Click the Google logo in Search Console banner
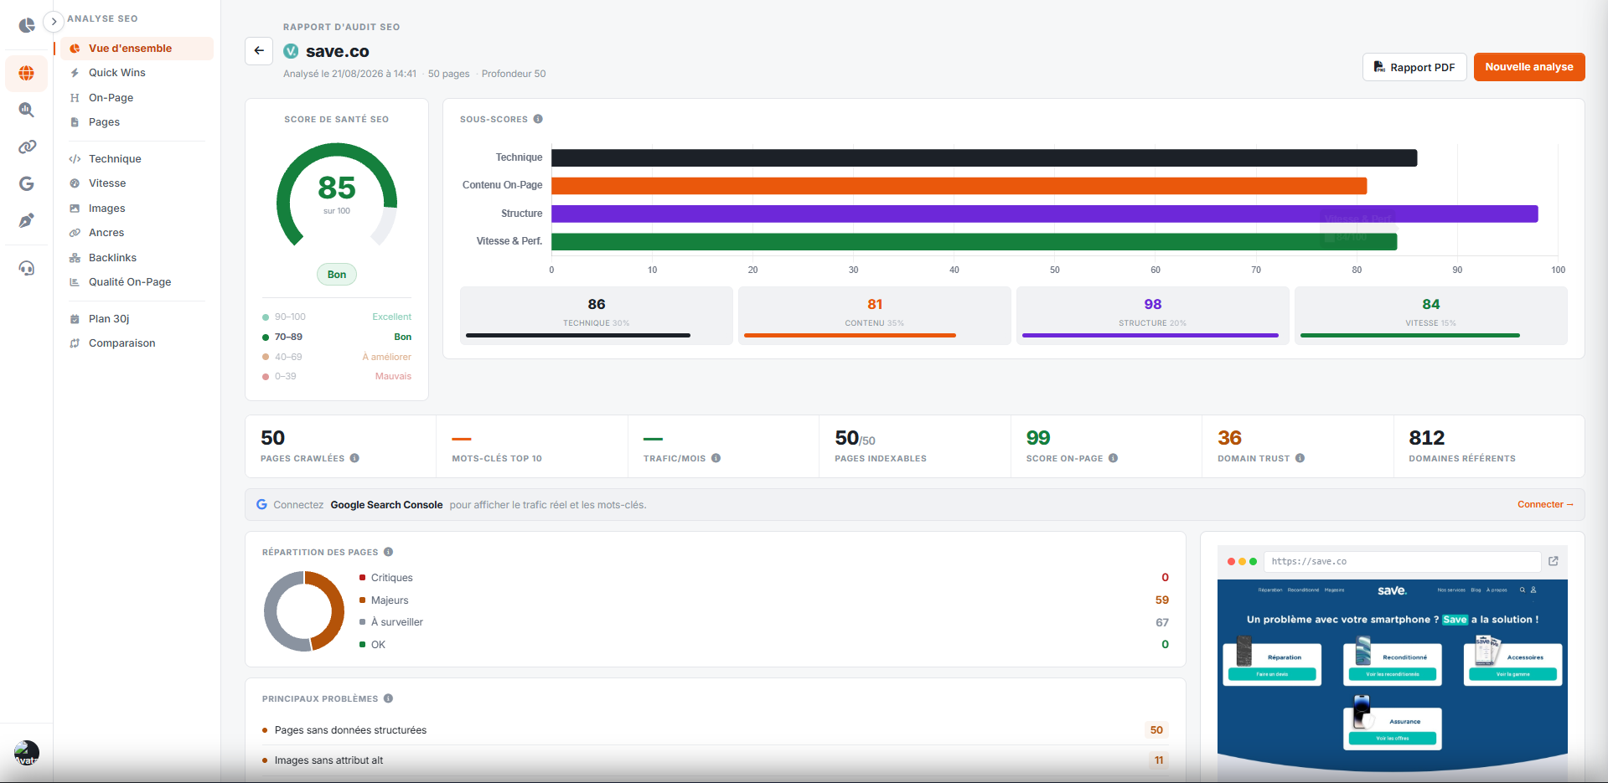1608x783 pixels. coord(261,505)
